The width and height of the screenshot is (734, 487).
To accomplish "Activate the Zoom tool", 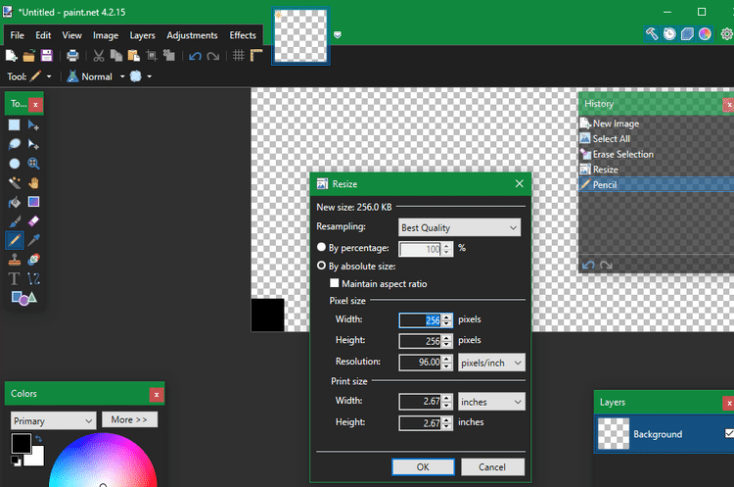I will click(33, 164).
